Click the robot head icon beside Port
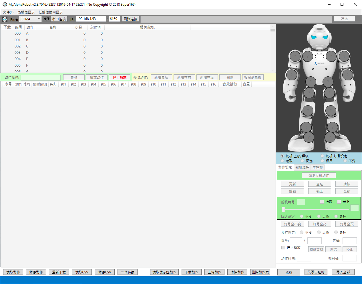 [x=5, y=19]
